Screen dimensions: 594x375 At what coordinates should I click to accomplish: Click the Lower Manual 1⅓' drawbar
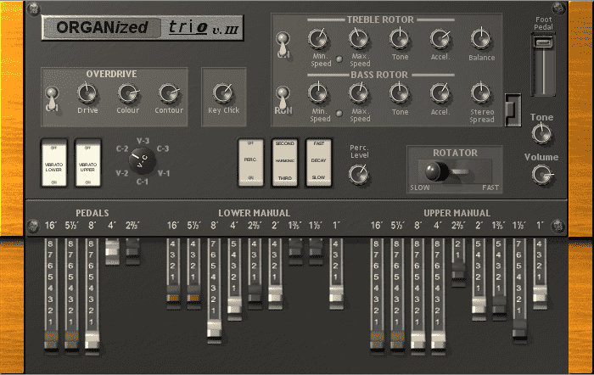(x=316, y=251)
